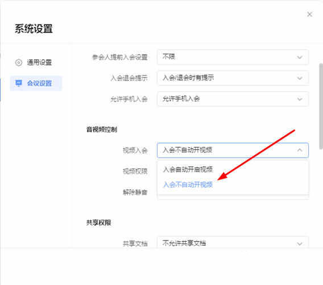
Task: Click chevron of 入会/退会时有提示 dropdown
Action: (300, 78)
